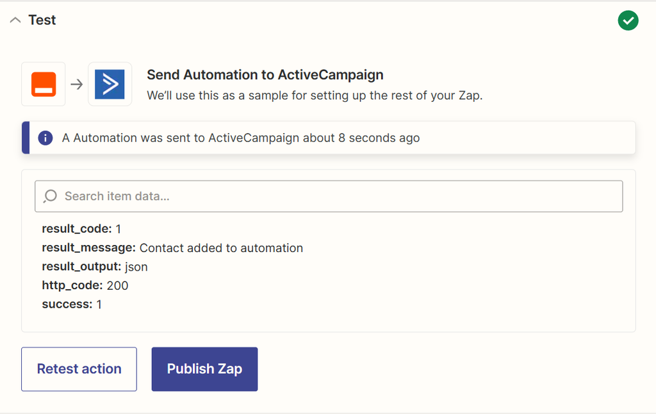The image size is (656, 414).
Task: Click the http_code: 200 entry
Action: [84, 285]
